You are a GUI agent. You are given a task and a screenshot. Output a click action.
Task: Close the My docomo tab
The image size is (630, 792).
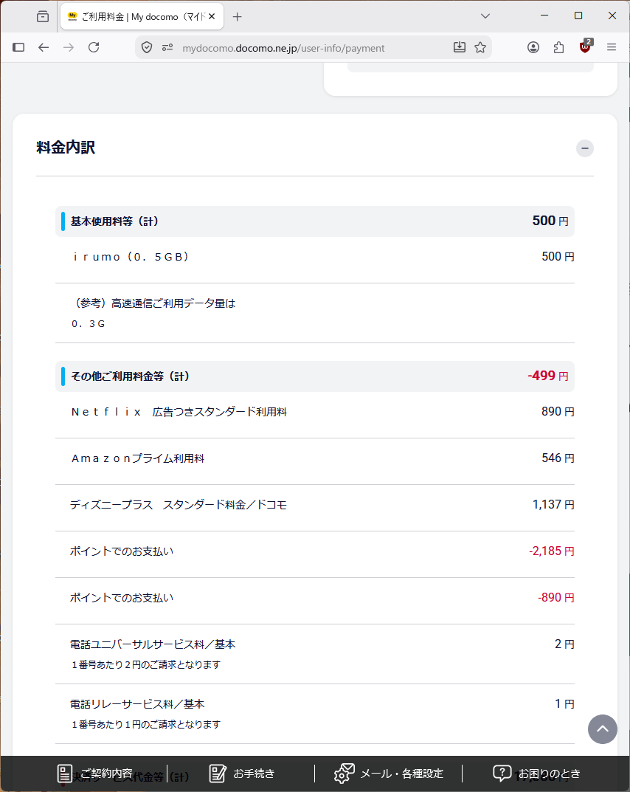212,16
